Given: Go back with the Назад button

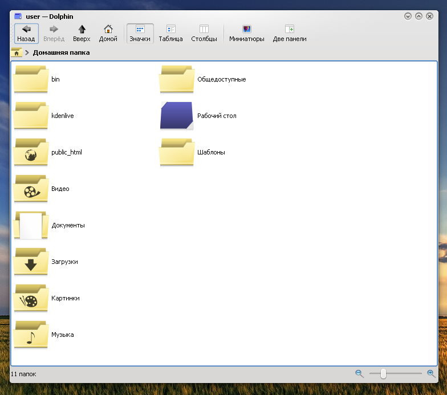Looking at the screenshot, I should tap(26, 34).
